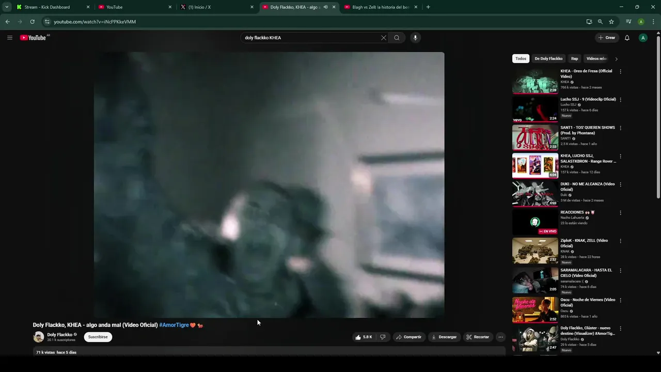Open Chrome three-dot menu

[x=653, y=22]
